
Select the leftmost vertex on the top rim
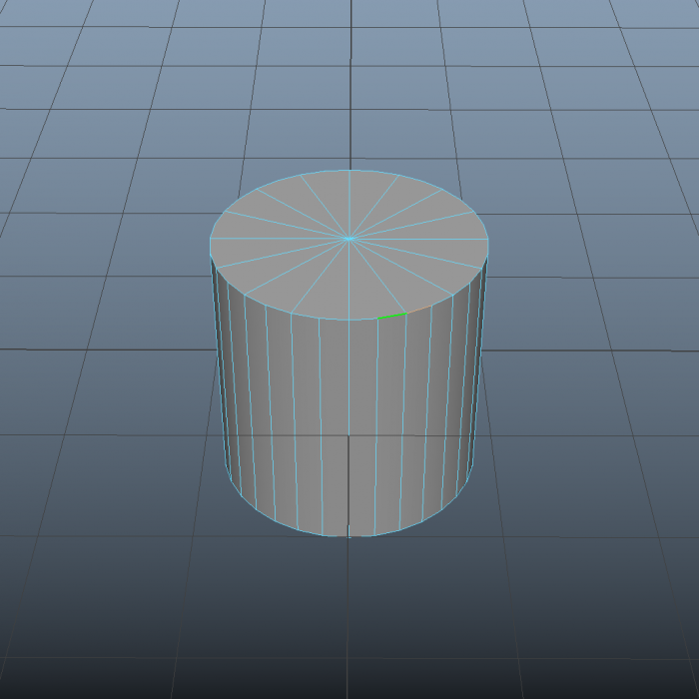pos(210,239)
